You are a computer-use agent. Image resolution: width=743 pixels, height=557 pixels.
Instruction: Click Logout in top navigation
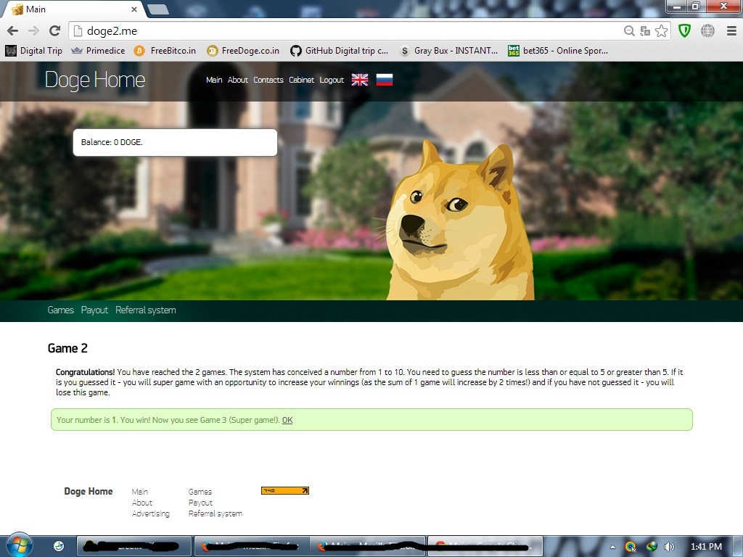click(x=331, y=80)
